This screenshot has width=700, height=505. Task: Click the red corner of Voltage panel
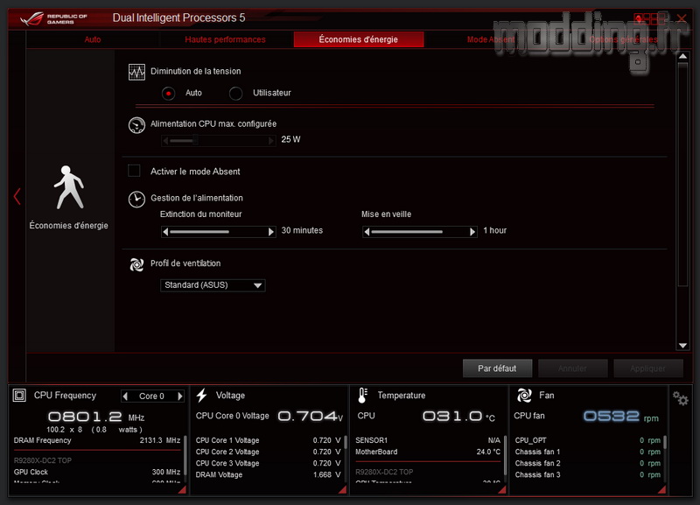342,490
